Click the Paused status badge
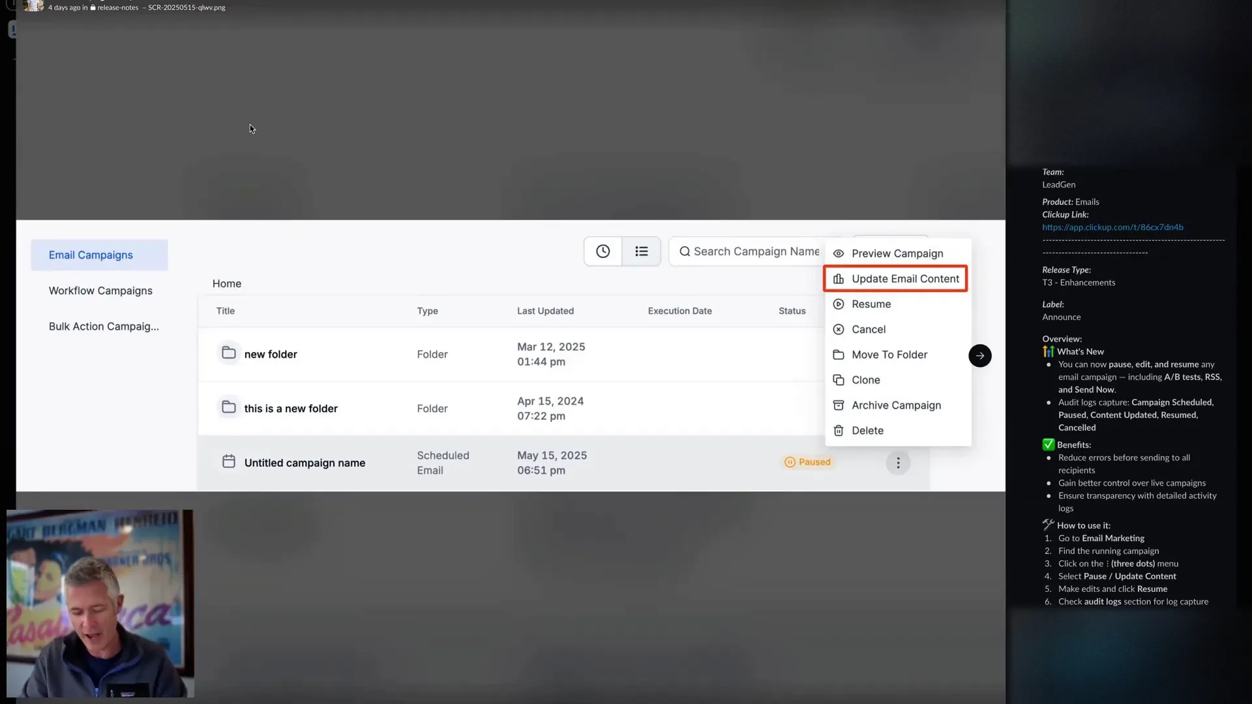Viewport: 1252px width, 704px height. tap(807, 462)
